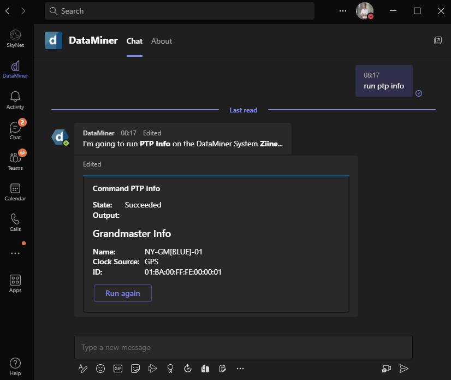This screenshot has width=451, height=380.
Task: Open Chat in the left sidebar
Action: tap(15, 130)
